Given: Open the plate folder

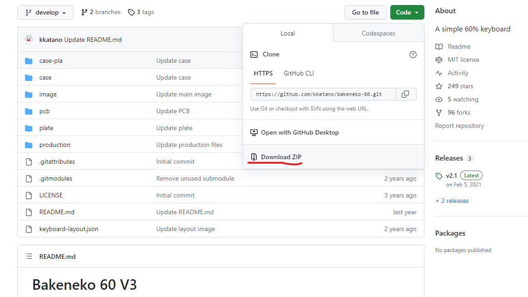Looking at the screenshot, I should coord(46,128).
